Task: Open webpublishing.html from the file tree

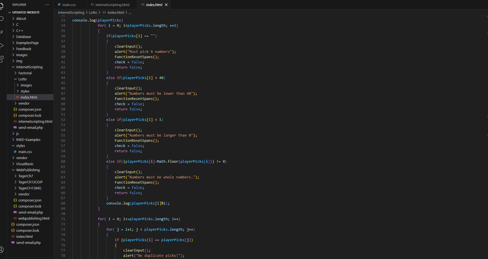Action: pos(34,218)
